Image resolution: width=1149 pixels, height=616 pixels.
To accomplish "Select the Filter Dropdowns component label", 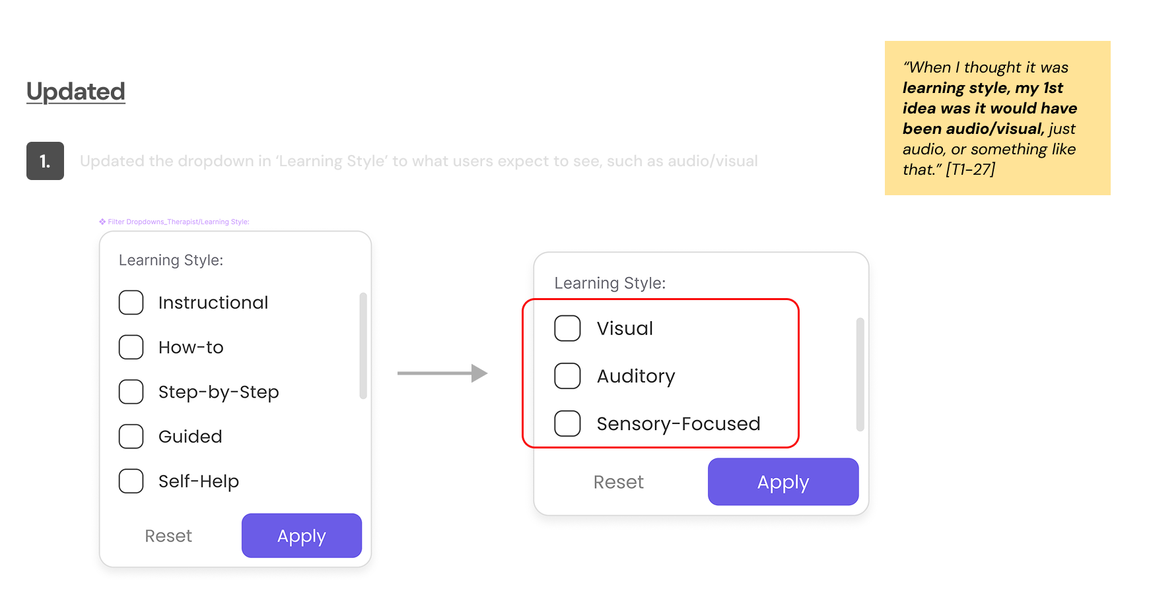I will (178, 222).
